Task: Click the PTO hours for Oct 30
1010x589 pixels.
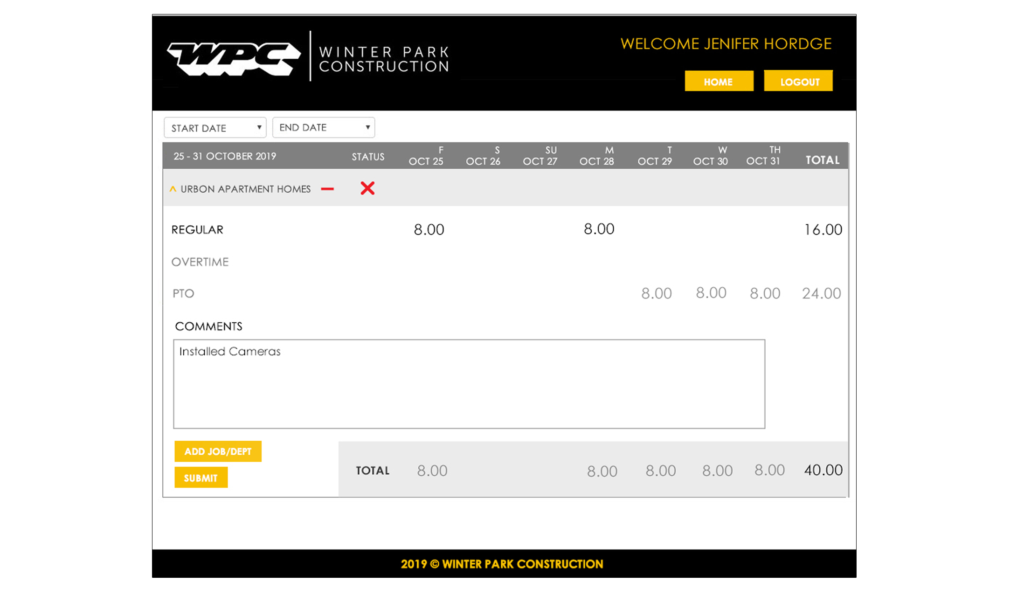Action: 711,293
